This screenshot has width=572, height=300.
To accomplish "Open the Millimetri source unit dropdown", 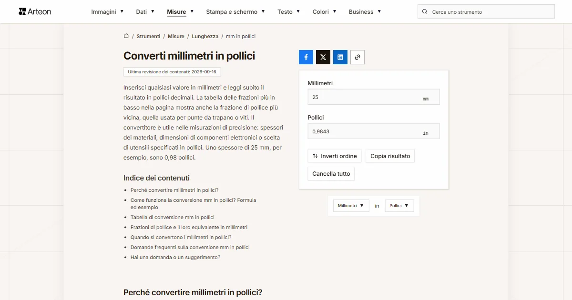I will tap(351, 206).
